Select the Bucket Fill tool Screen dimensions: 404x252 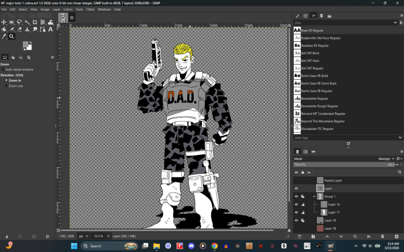point(4,29)
